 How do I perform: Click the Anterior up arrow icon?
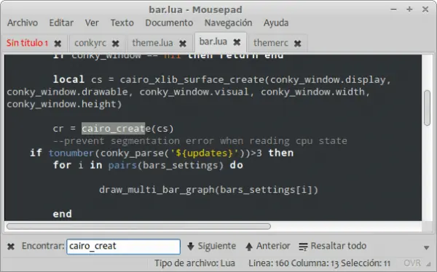249,247
